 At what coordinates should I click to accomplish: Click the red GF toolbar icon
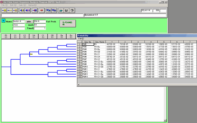pos(42,11)
